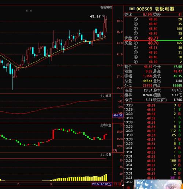
Task: Select the 日线 period tab
Action: point(117,184)
